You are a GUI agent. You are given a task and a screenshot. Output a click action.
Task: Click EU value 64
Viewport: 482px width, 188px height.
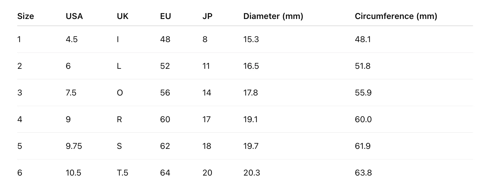tap(165, 173)
